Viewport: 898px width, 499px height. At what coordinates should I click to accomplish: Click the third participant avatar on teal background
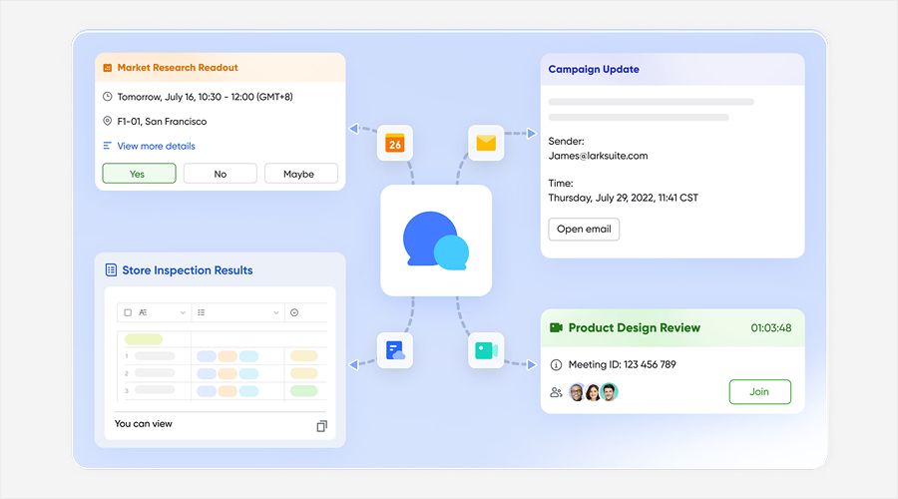click(x=609, y=392)
